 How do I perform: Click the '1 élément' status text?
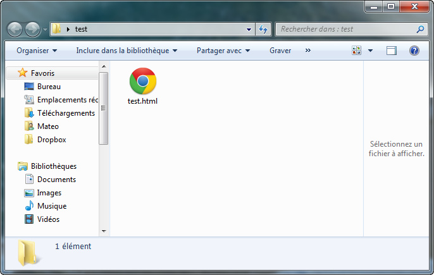tap(73, 246)
